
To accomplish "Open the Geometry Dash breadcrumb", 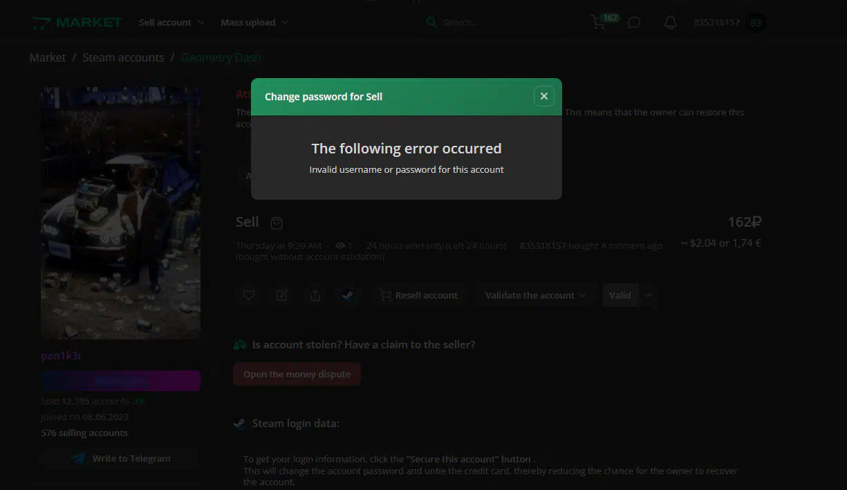I will click(221, 57).
